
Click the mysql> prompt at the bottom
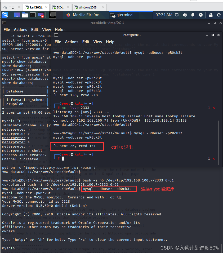pos(8,248)
